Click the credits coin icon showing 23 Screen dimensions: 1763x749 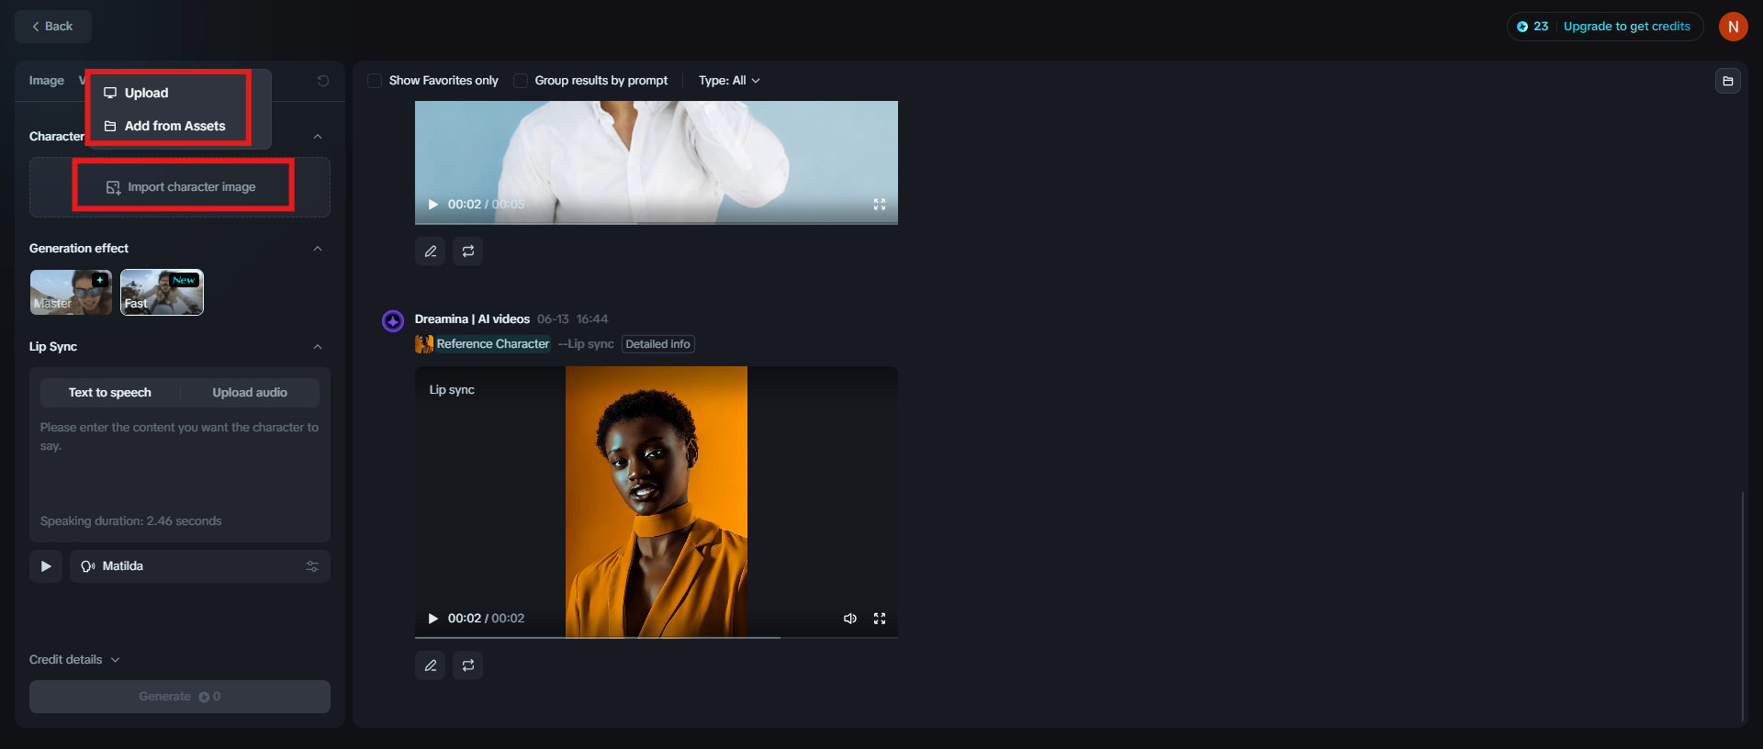click(1522, 27)
